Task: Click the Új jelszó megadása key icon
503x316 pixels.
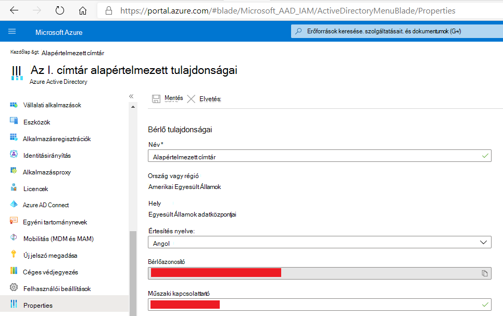Action: tap(14, 254)
